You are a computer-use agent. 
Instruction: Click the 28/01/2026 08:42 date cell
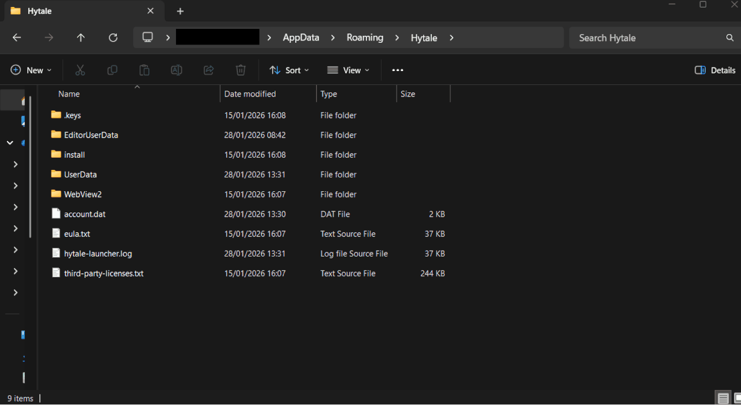click(x=255, y=135)
